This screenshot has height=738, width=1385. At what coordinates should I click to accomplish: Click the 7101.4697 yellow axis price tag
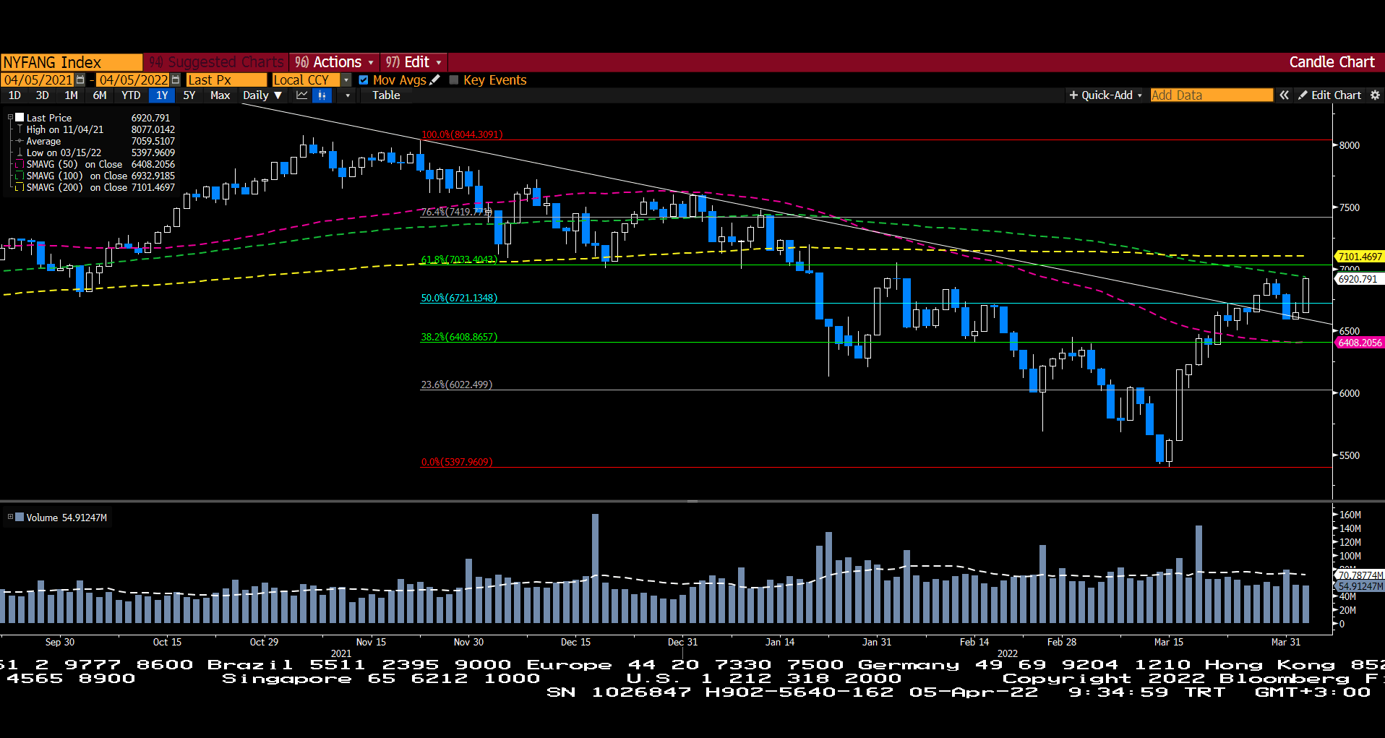click(1359, 257)
